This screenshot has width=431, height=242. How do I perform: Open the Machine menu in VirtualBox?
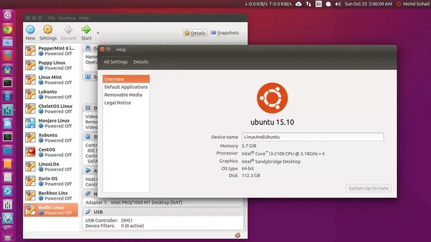click(67, 18)
